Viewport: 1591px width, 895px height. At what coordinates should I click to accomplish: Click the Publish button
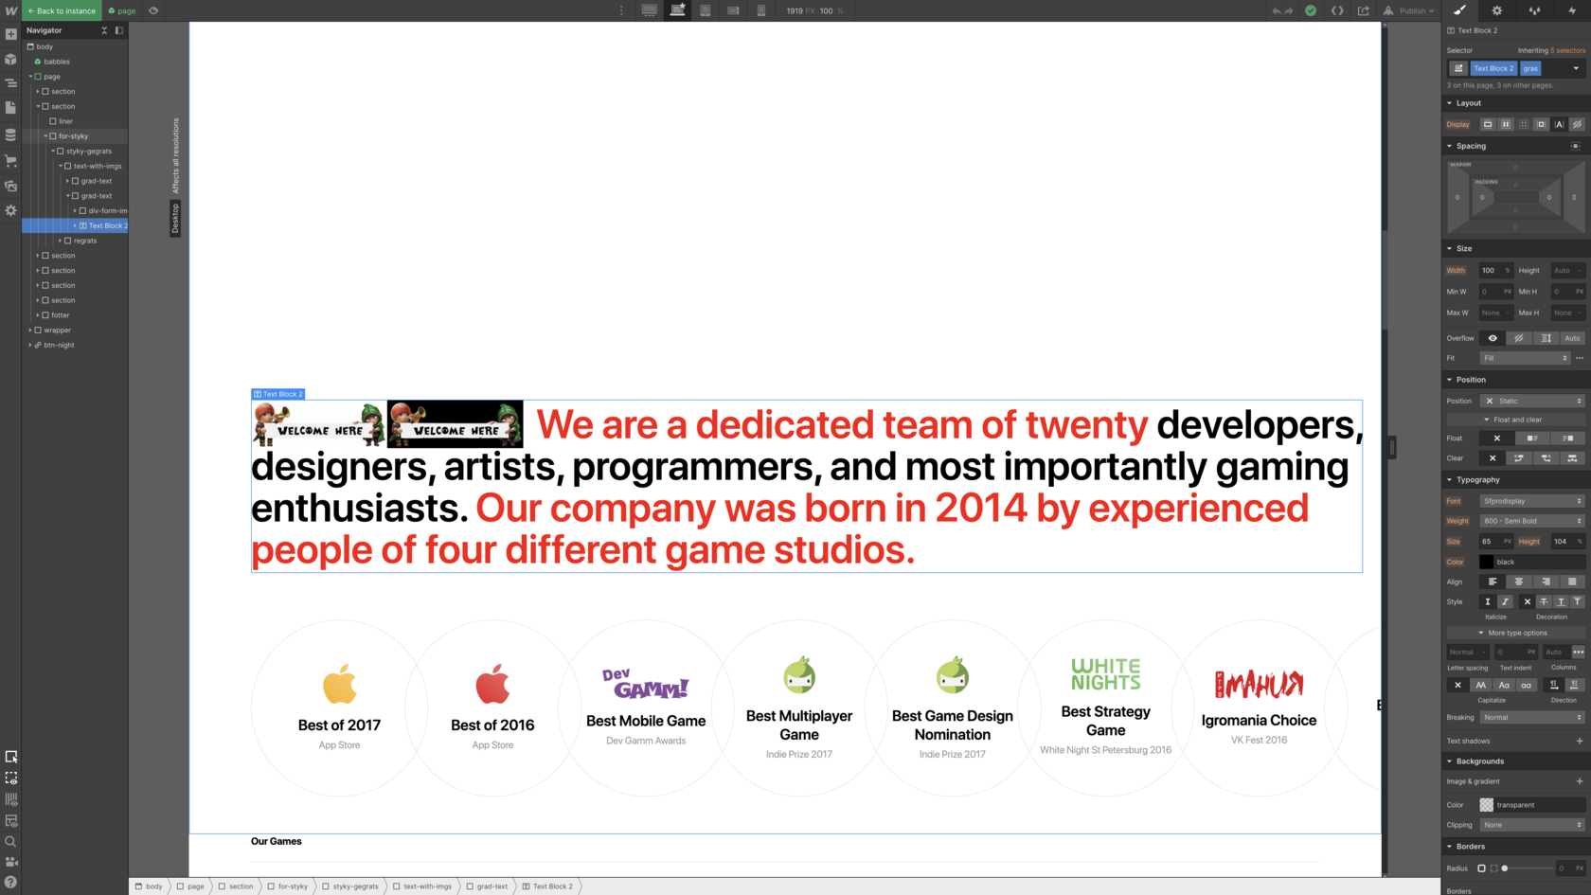point(1409,10)
